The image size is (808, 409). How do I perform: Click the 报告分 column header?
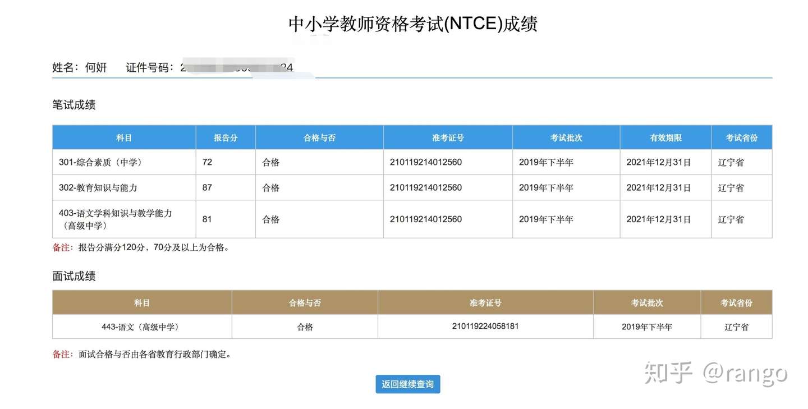coord(226,137)
